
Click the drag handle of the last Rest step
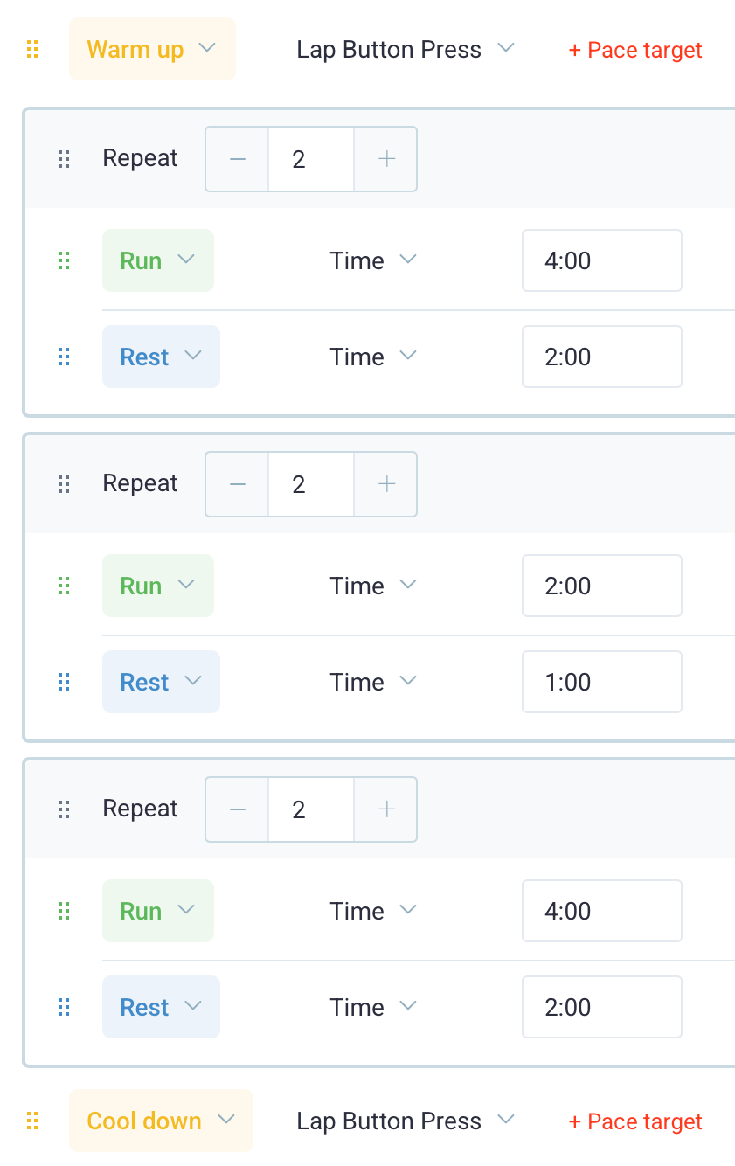[x=63, y=1007]
